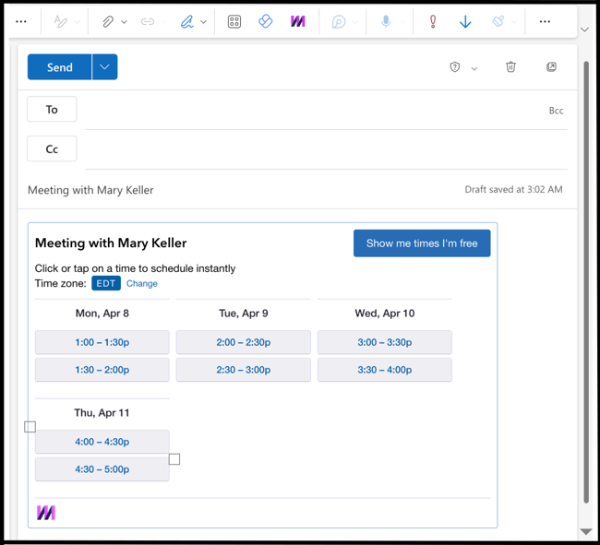This screenshot has width=600, height=545.
Task: Open the Viva Insights diamond icon
Action: click(x=266, y=21)
